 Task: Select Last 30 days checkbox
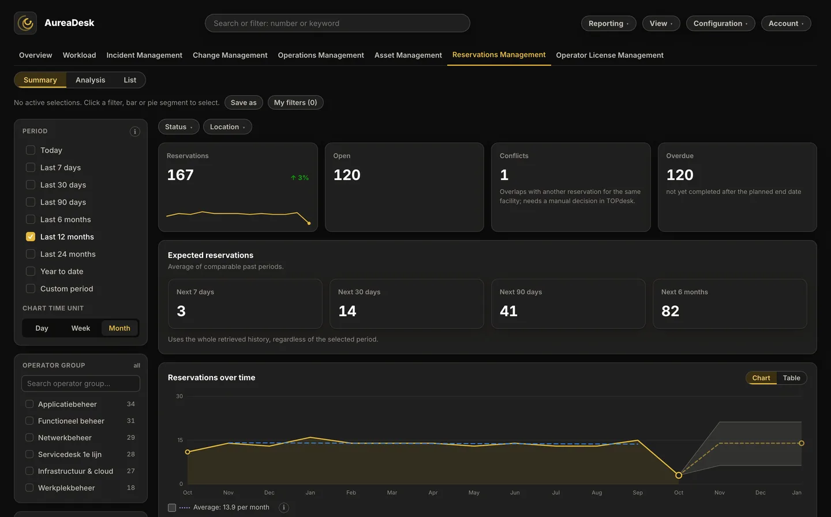click(31, 185)
